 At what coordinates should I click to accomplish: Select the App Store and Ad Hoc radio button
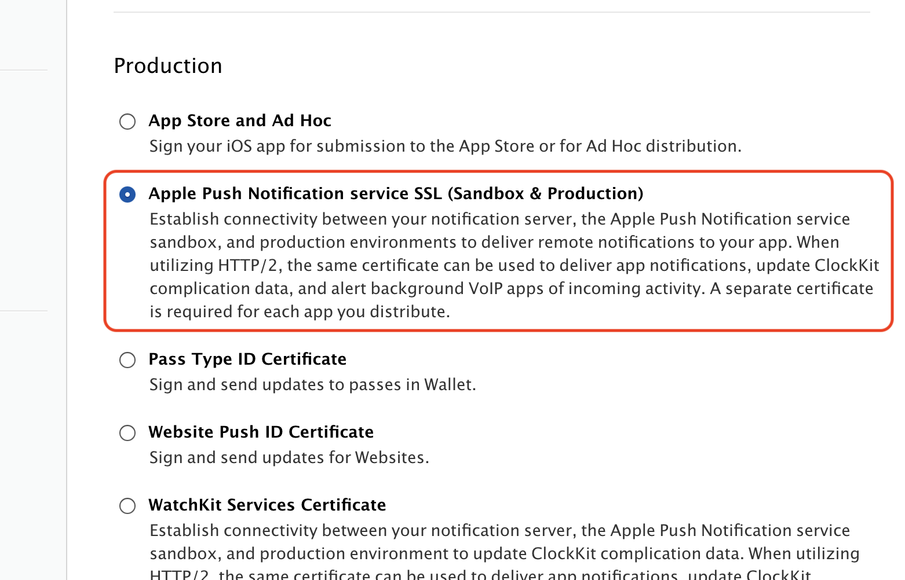tap(127, 122)
